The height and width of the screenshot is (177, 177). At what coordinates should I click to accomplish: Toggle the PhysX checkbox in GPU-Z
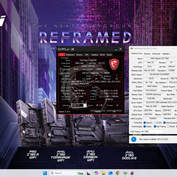(168, 126)
